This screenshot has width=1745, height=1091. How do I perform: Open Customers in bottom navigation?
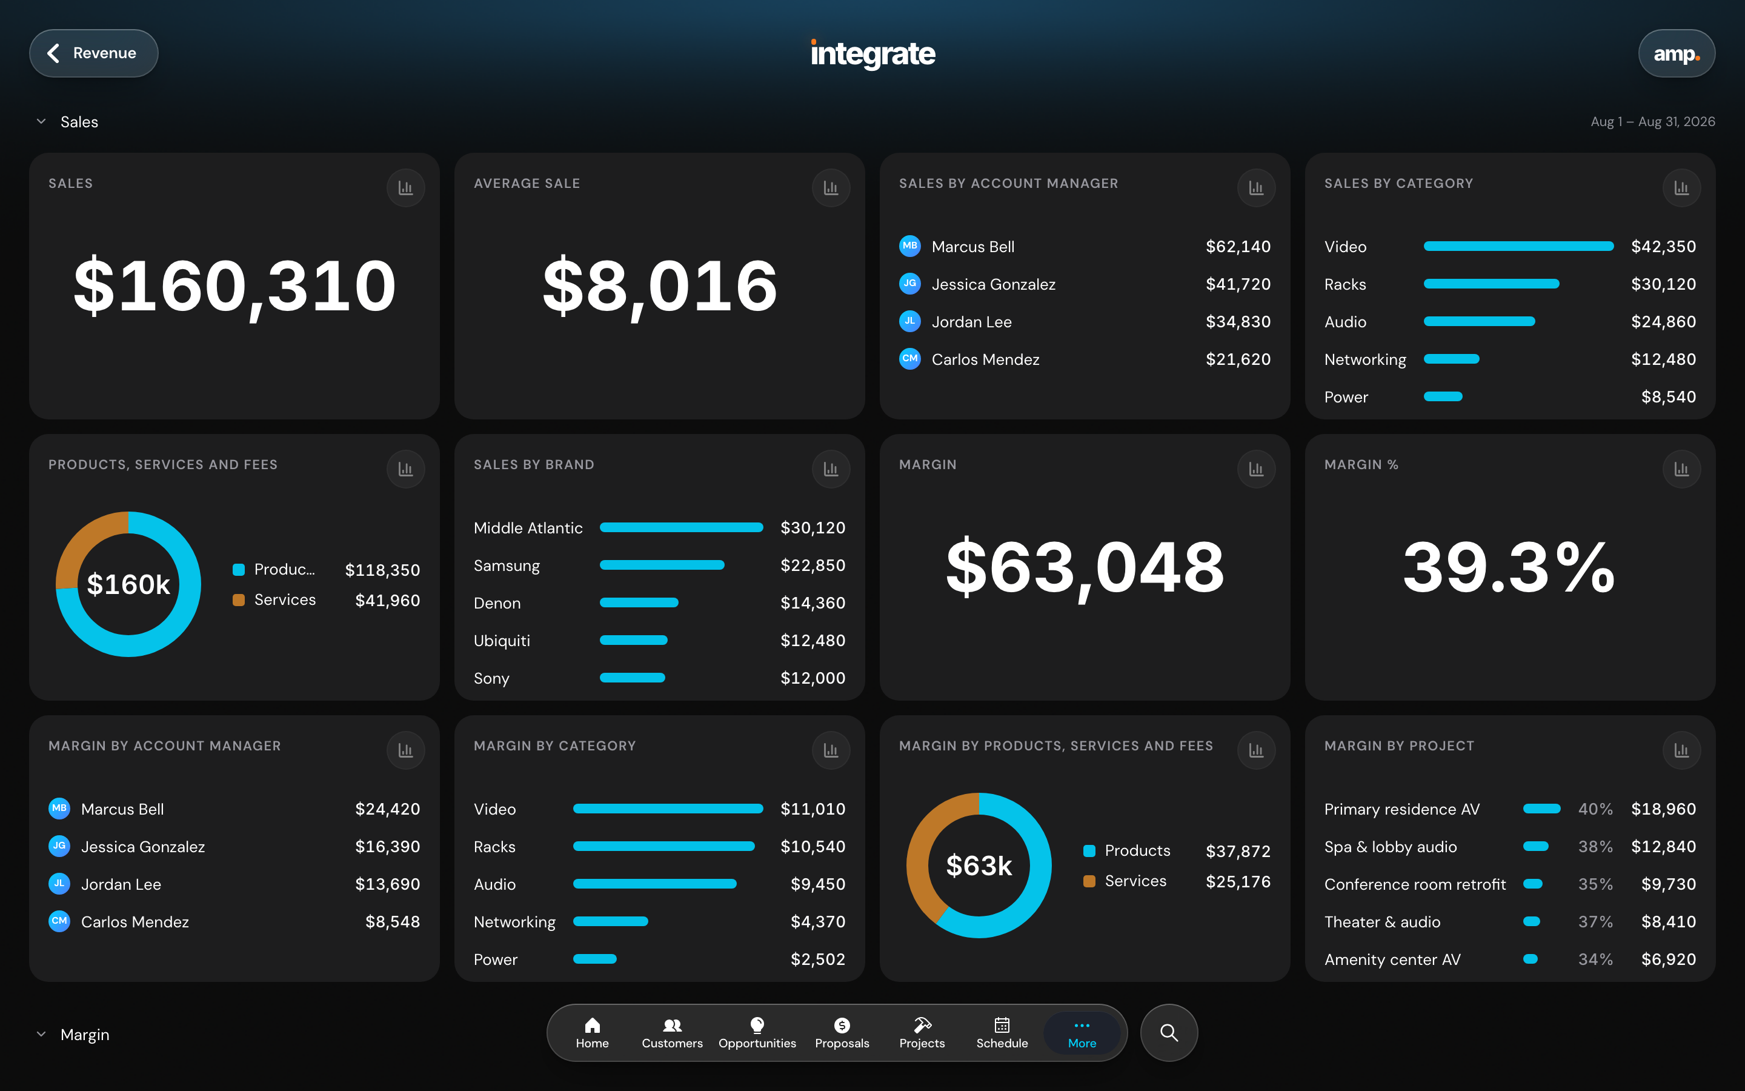coord(672,1033)
